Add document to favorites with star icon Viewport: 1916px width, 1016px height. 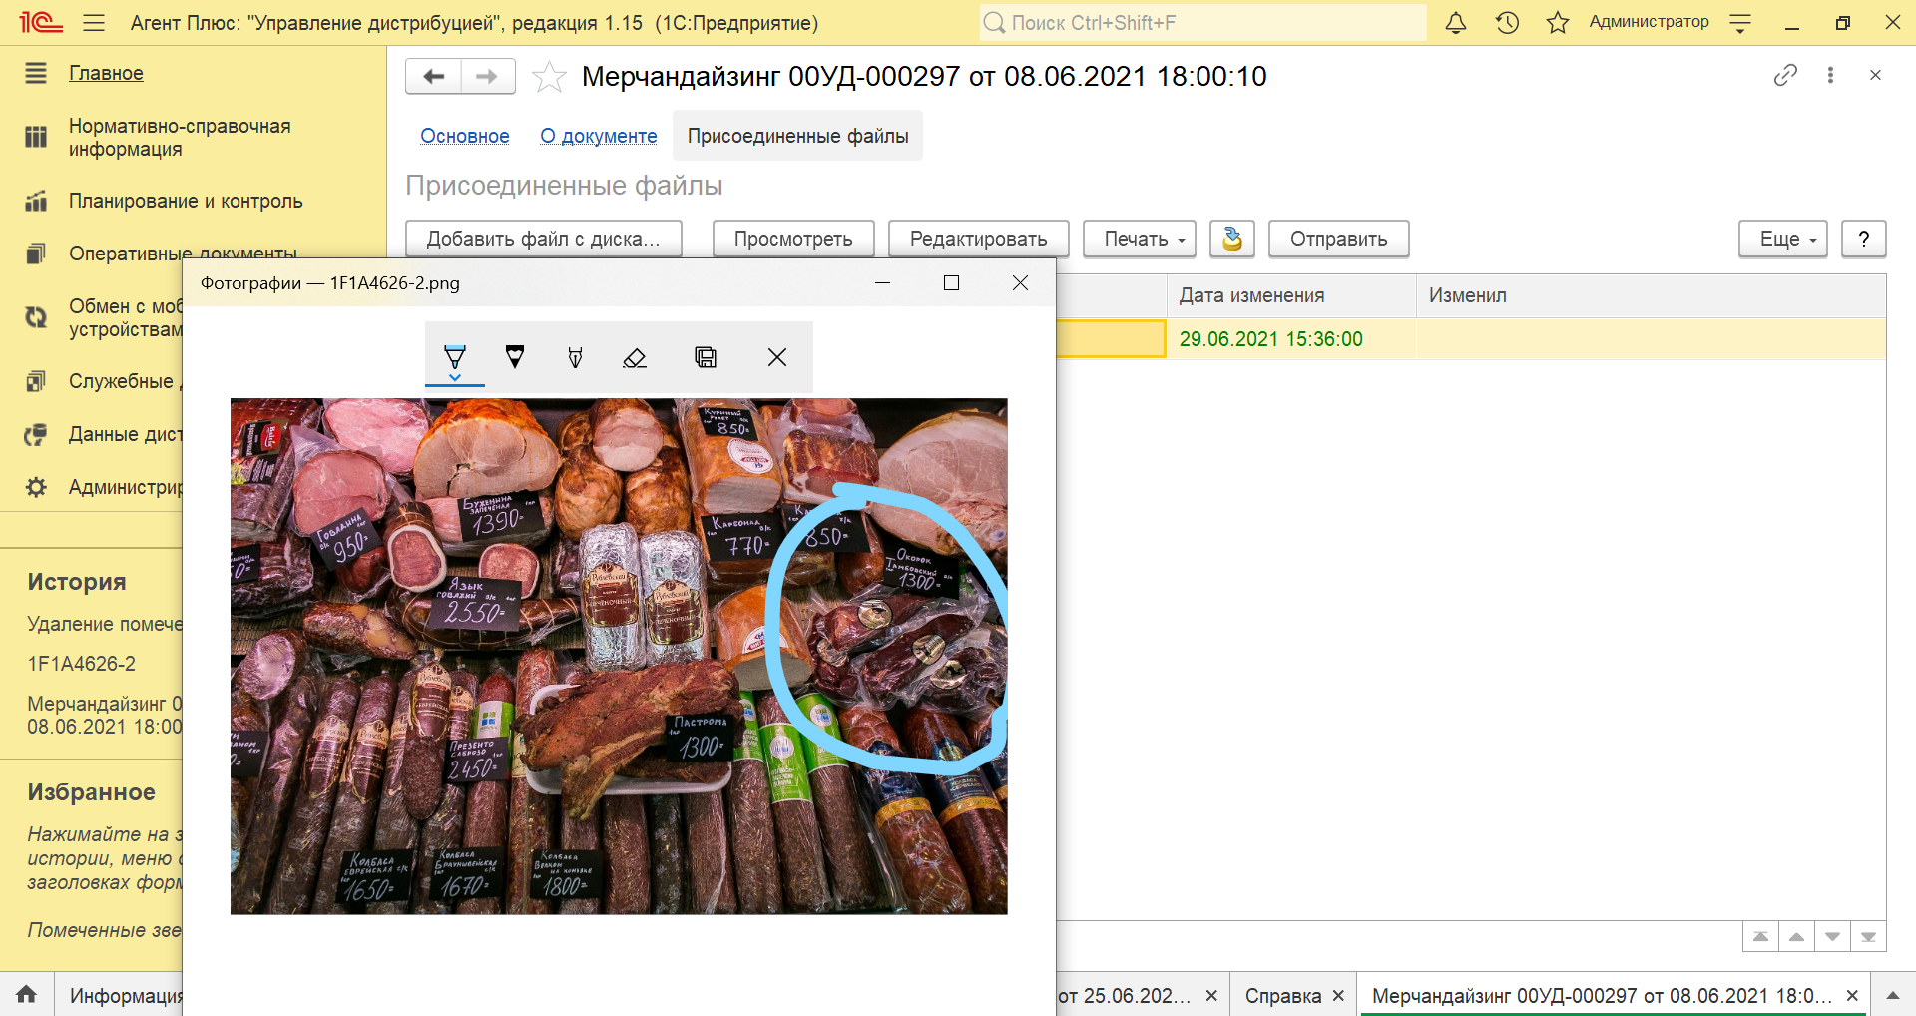click(549, 77)
